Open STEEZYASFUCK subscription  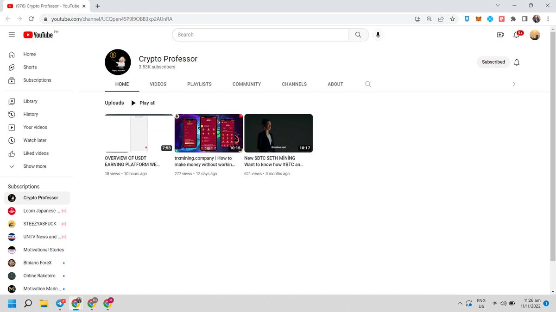click(x=37, y=224)
